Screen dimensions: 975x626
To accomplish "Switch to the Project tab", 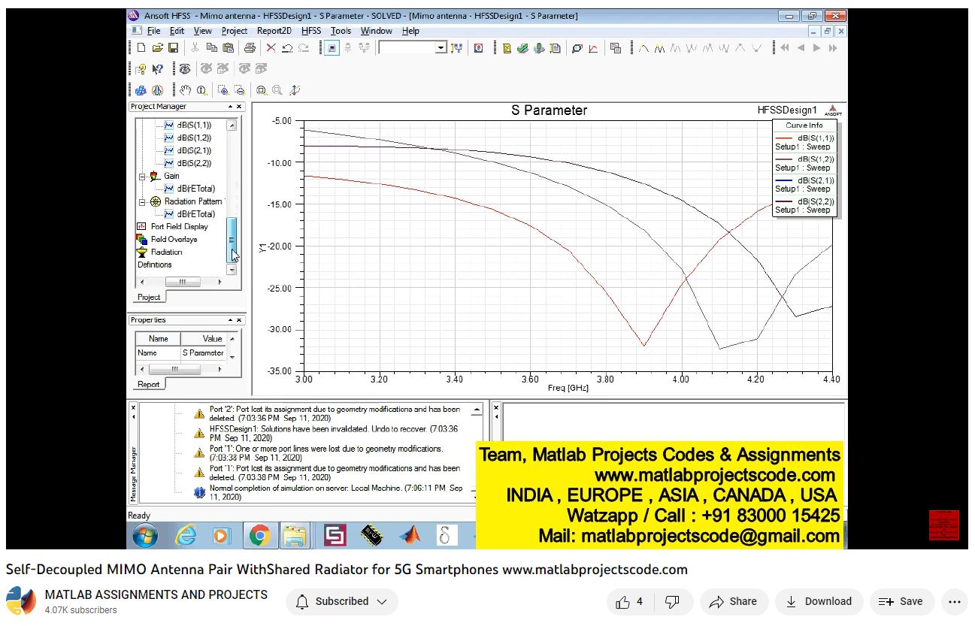I will click(x=148, y=298).
